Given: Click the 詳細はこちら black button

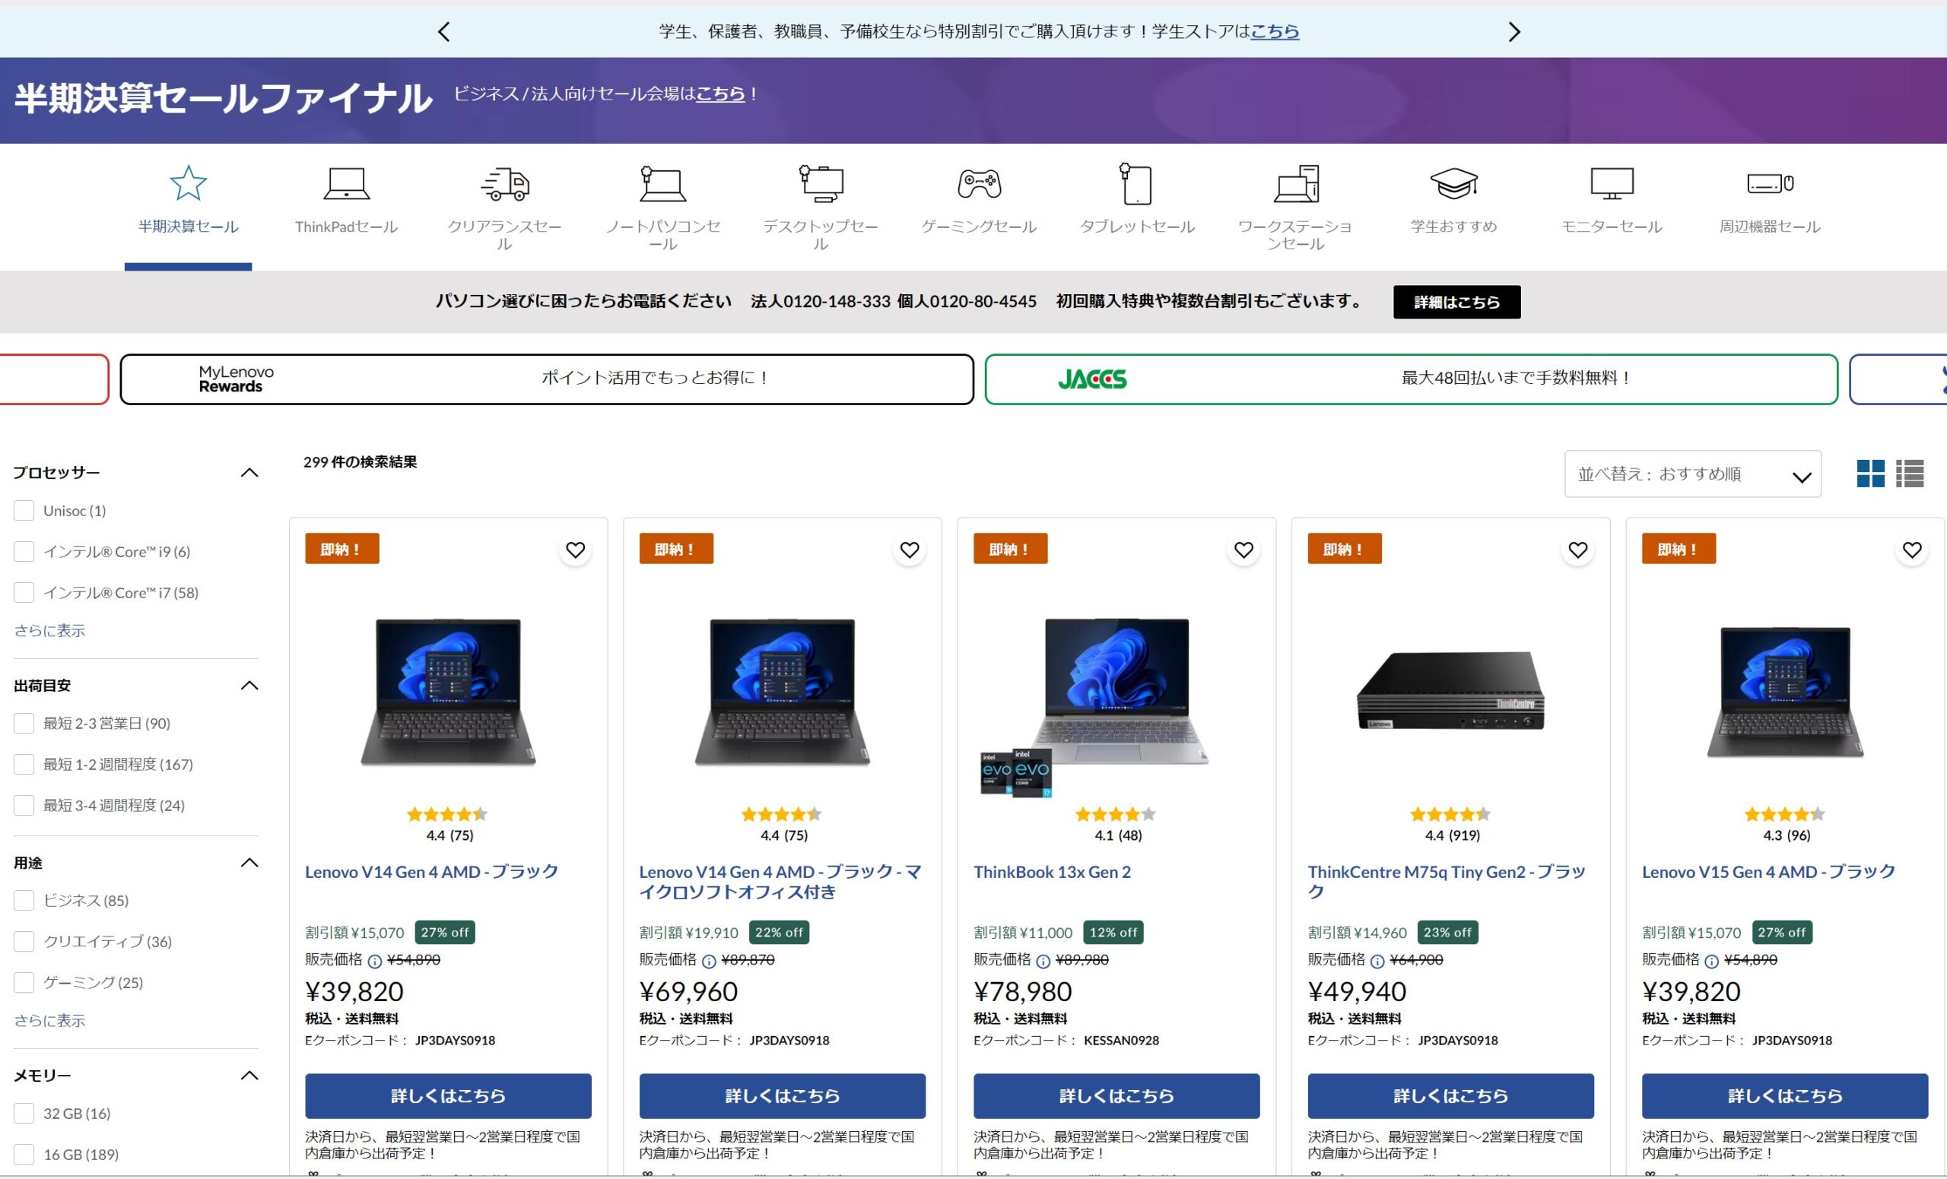Looking at the screenshot, I should [1456, 302].
